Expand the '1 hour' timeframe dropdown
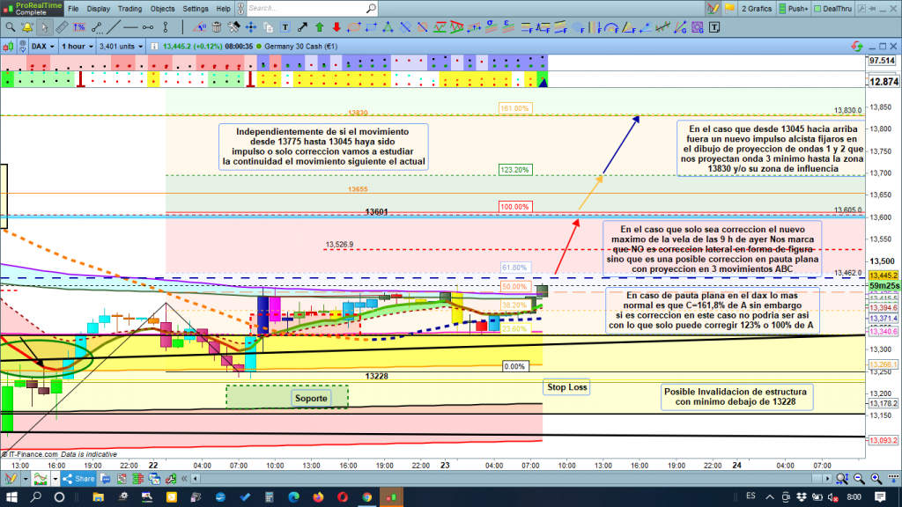 point(78,45)
